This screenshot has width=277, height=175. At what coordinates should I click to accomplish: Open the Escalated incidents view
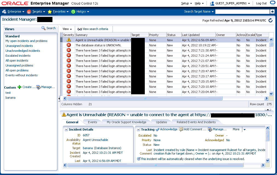[18, 56]
